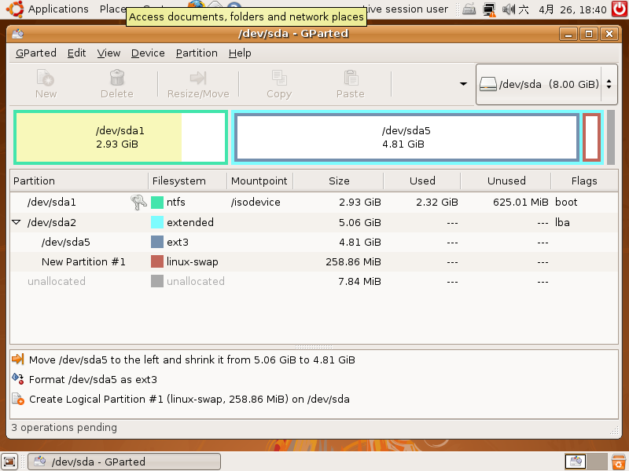
Task: Click the Show Desktop icon in bottom panel
Action: click(9, 462)
